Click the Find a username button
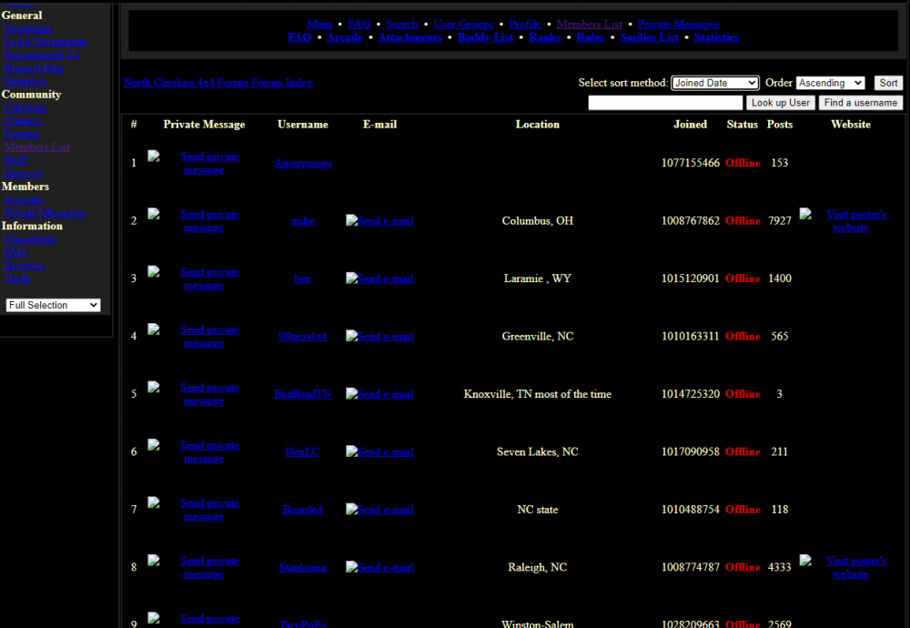The height and width of the screenshot is (628, 910). pos(860,103)
